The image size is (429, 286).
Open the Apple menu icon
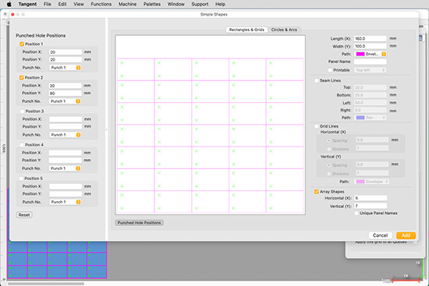(x=9, y=4)
